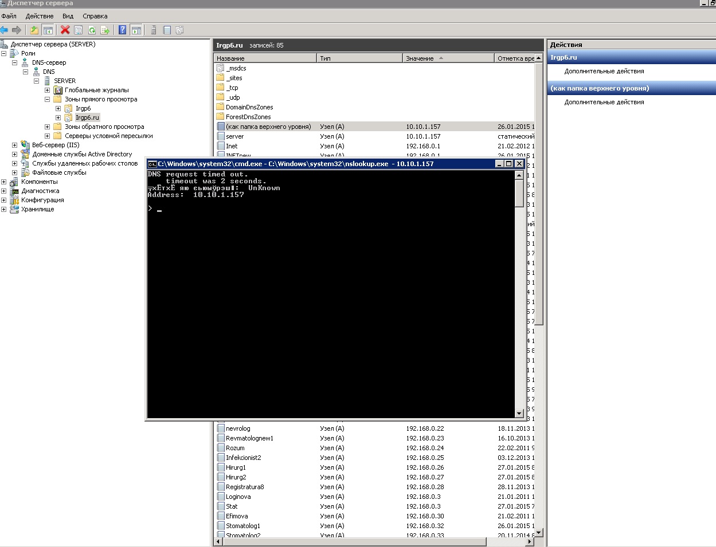Click the Хранилище tree icon
Viewport: 716px width, 547px height.
[14, 209]
